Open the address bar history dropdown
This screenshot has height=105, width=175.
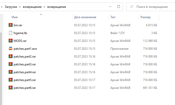(x=110, y=7)
